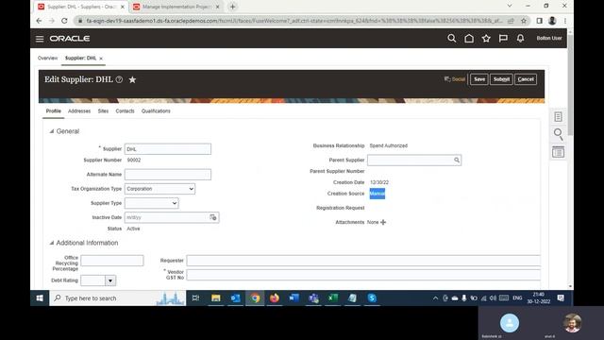Open the tasks panel icon on right sidebar
Image resolution: width=604 pixels, height=340 pixels.
coord(558,117)
